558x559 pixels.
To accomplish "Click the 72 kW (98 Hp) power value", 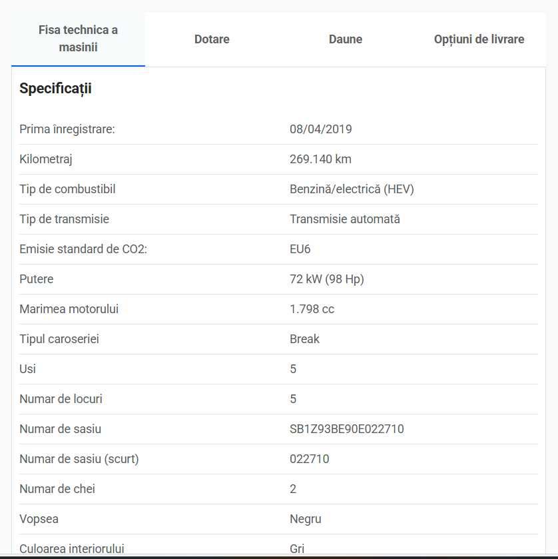I will [x=327, y=279].
